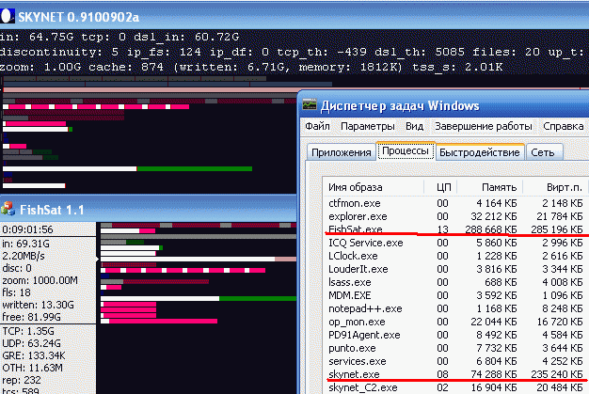This screenshot has width=589, height=394.
Task: Click FishSat 'GRE: 133.34K' stat
Action: pos(34,355)
